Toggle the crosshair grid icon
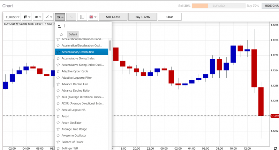The width and height of the screenshot is (279, 150). pos(82,17)
